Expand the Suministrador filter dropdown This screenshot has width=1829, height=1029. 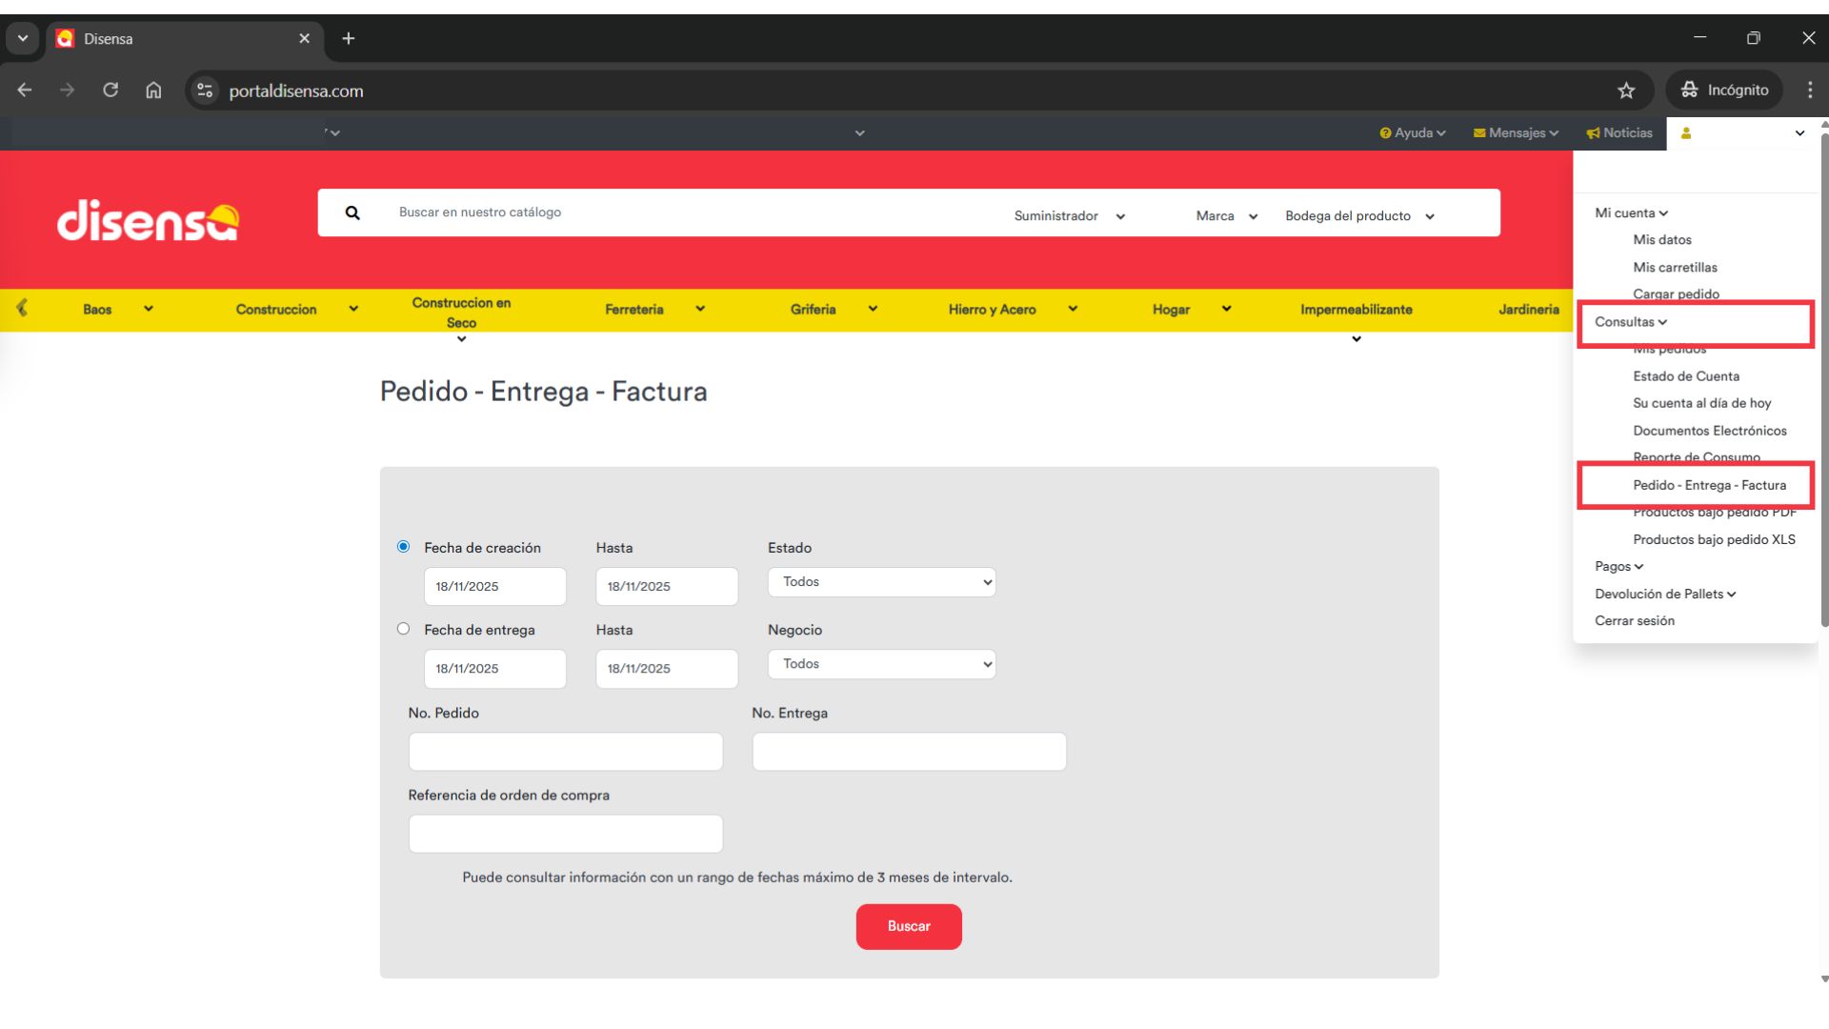click(x=1069, y=216)
